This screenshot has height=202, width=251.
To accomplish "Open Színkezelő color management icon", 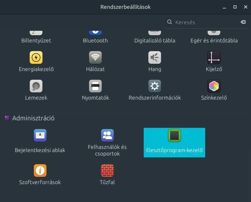I will pyautogui.click(x=214, y=86).
